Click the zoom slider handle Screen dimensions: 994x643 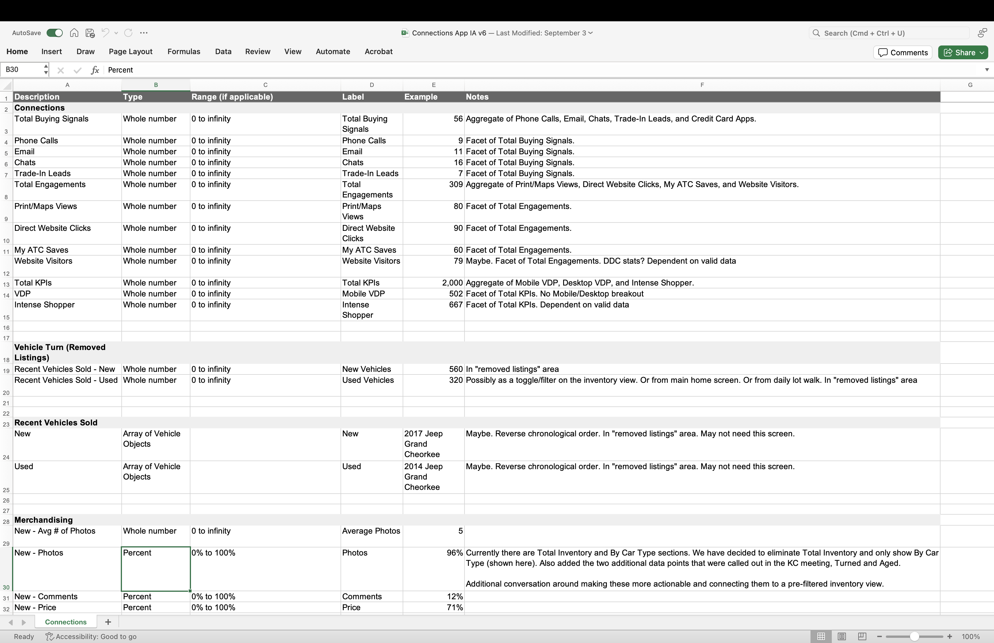(914, 637)
